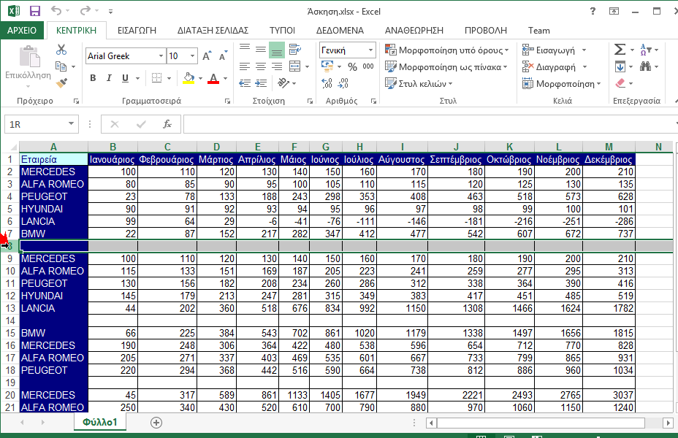The image size is (678, 438).
Task: Switch to ΑΝΑΘΕΩΡΗΣΗ ribbon tab
Action: 414,30
